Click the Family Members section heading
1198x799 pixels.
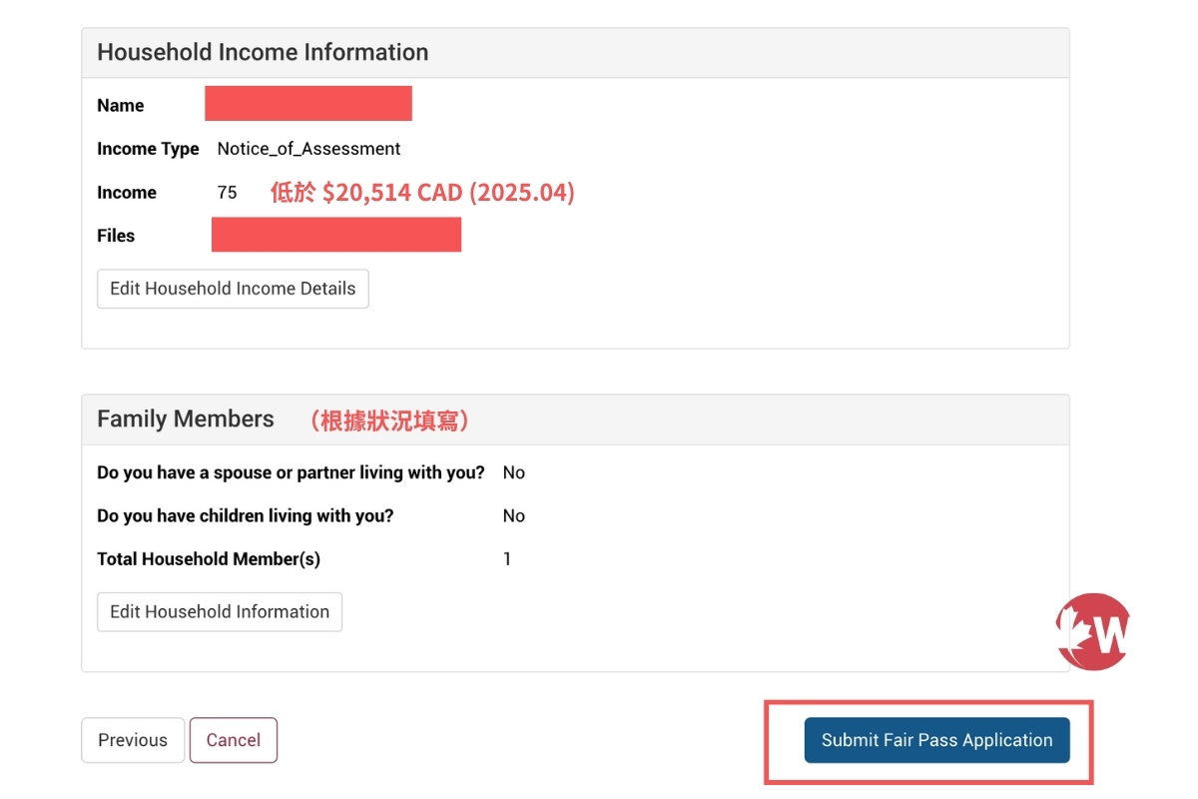pos(186,419)
